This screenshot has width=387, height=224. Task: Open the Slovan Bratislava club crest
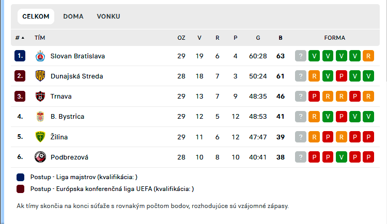tap(40, 56)
